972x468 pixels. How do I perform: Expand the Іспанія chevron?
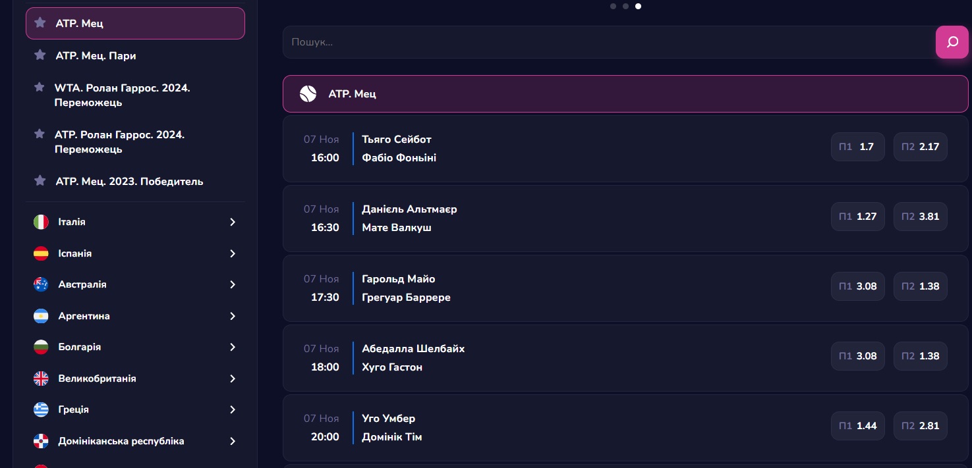tap(233, 253)
